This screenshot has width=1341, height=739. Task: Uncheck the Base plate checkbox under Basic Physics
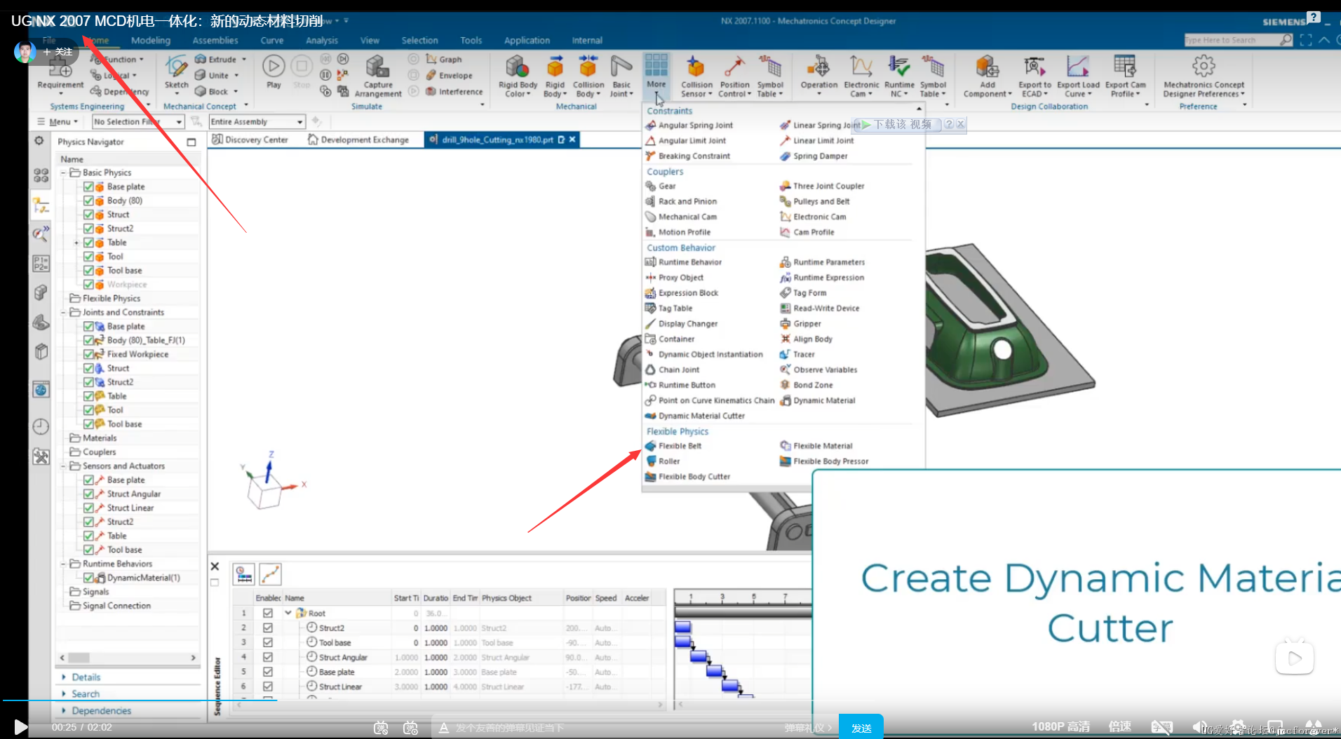pyautogui.click(x=88, y=187)
